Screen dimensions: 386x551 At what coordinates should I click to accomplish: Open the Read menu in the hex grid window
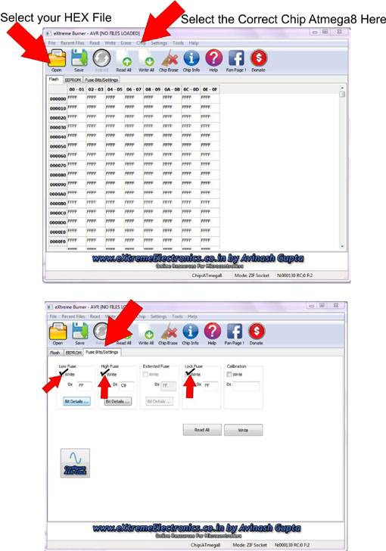pos(94,43)
